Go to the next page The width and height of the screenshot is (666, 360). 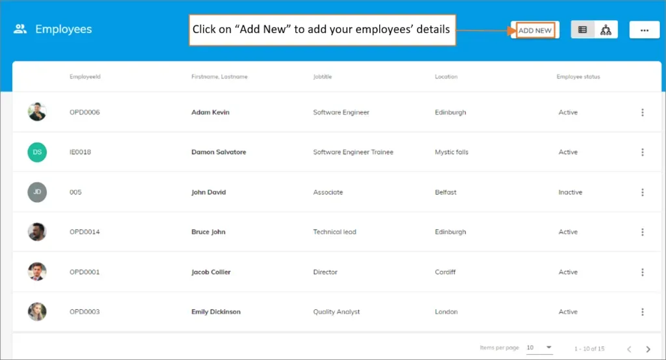tap(648, 349)
